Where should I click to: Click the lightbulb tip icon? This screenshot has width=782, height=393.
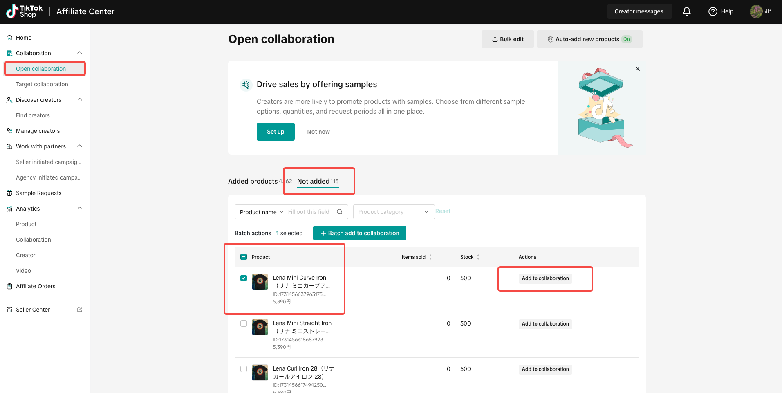coord(246,85)
